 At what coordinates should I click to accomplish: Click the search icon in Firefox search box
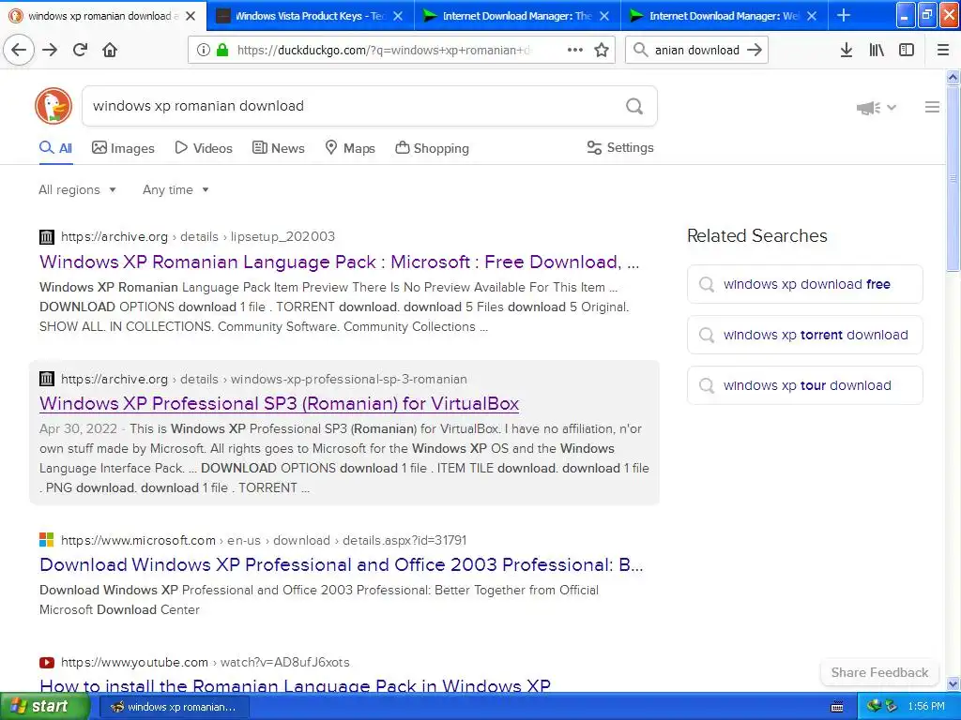[640, 51]
